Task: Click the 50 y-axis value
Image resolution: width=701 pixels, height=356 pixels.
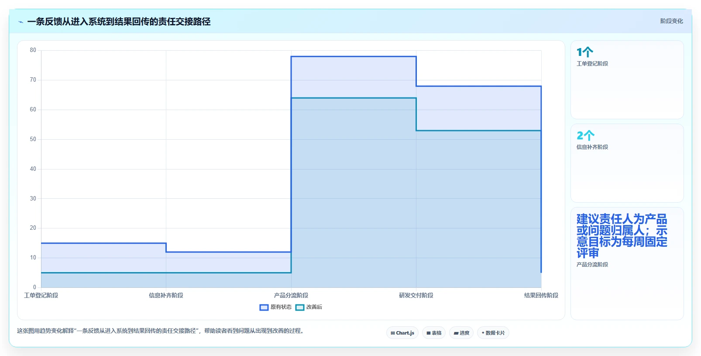Action: (33, 139)
